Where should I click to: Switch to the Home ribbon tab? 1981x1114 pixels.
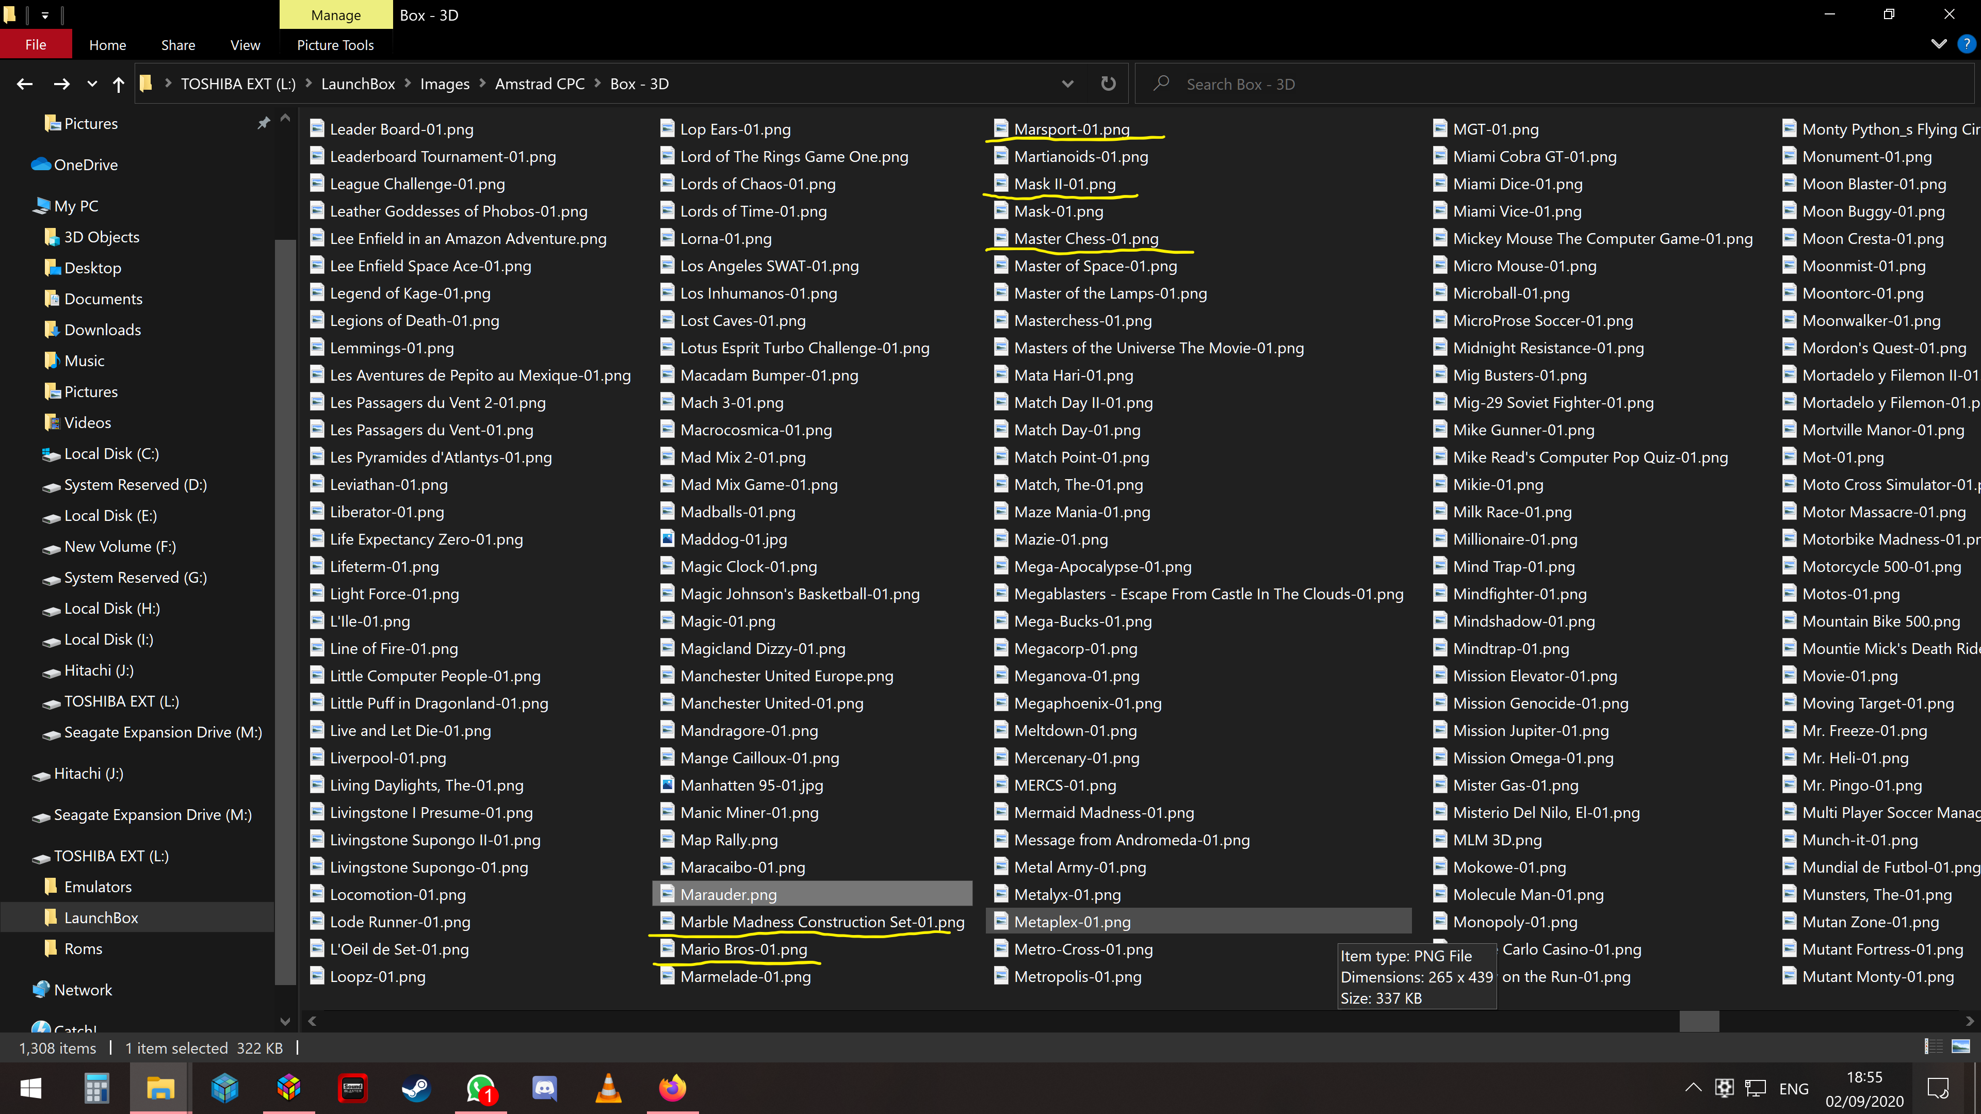click(108, 44)
